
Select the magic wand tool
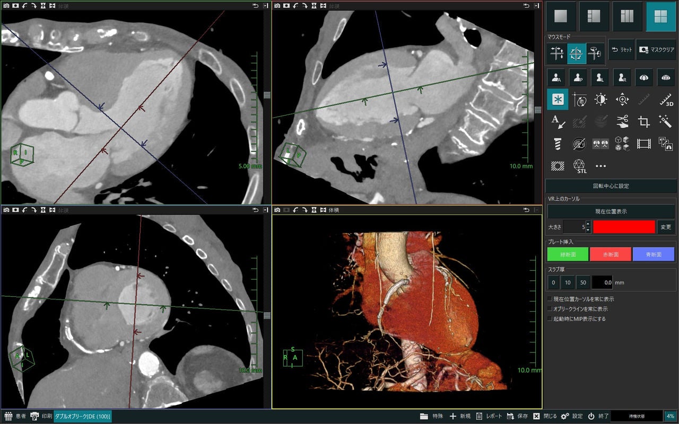(x=666, y=121)
